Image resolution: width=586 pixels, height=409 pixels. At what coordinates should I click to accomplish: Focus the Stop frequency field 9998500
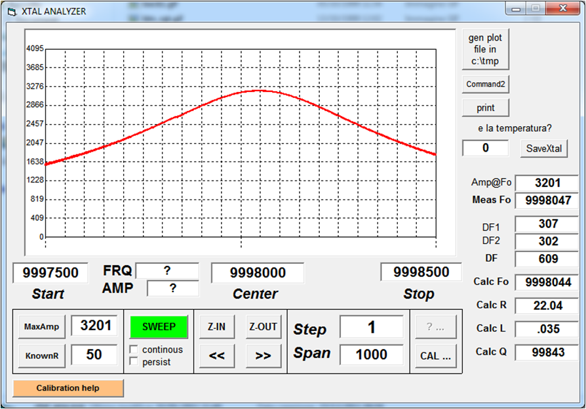[x=421, y=272]
